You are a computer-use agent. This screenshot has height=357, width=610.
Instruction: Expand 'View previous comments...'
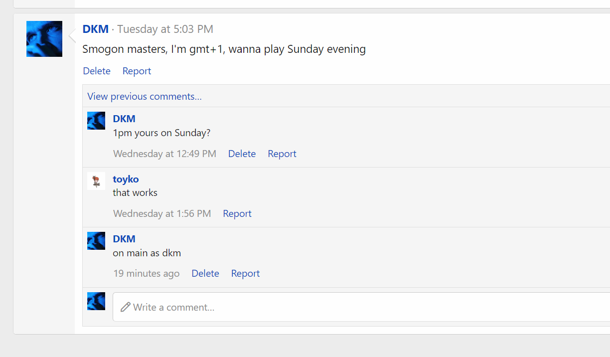145,96
